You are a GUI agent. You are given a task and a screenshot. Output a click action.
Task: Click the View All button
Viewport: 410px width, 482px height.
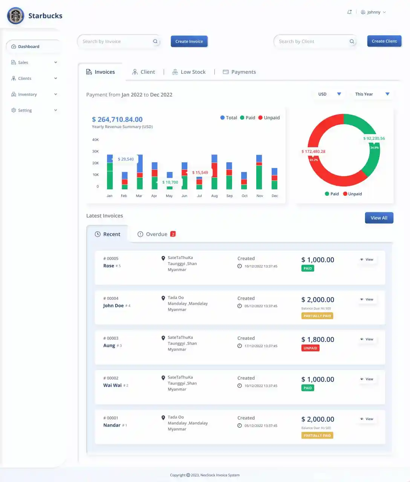coord(379,218)
